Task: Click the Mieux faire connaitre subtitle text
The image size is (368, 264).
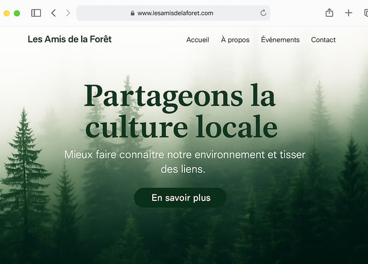Action: coord(185,162)
